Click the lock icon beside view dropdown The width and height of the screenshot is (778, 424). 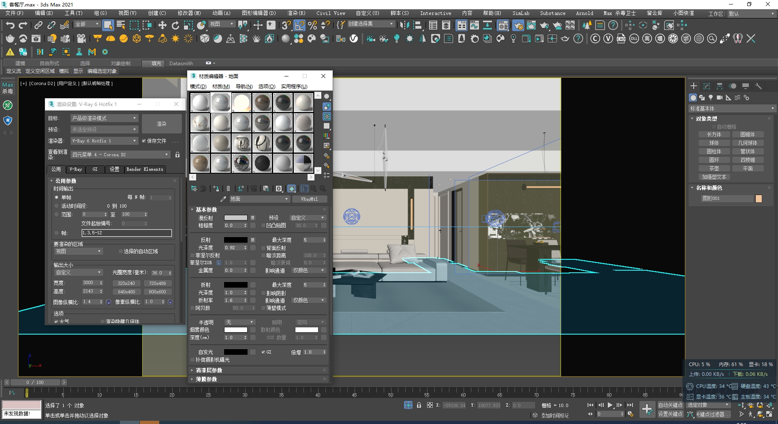point(177,155)
